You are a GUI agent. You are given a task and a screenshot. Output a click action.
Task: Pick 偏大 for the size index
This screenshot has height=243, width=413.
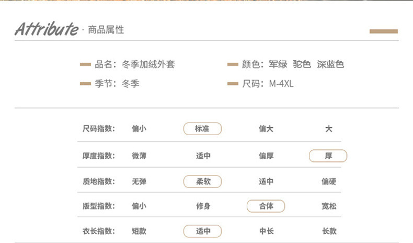[266, 129]
